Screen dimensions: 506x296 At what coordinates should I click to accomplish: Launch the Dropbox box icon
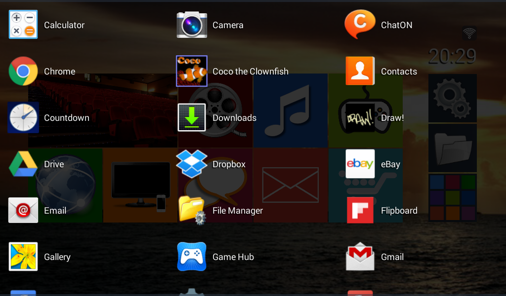(x=192, y=164)
